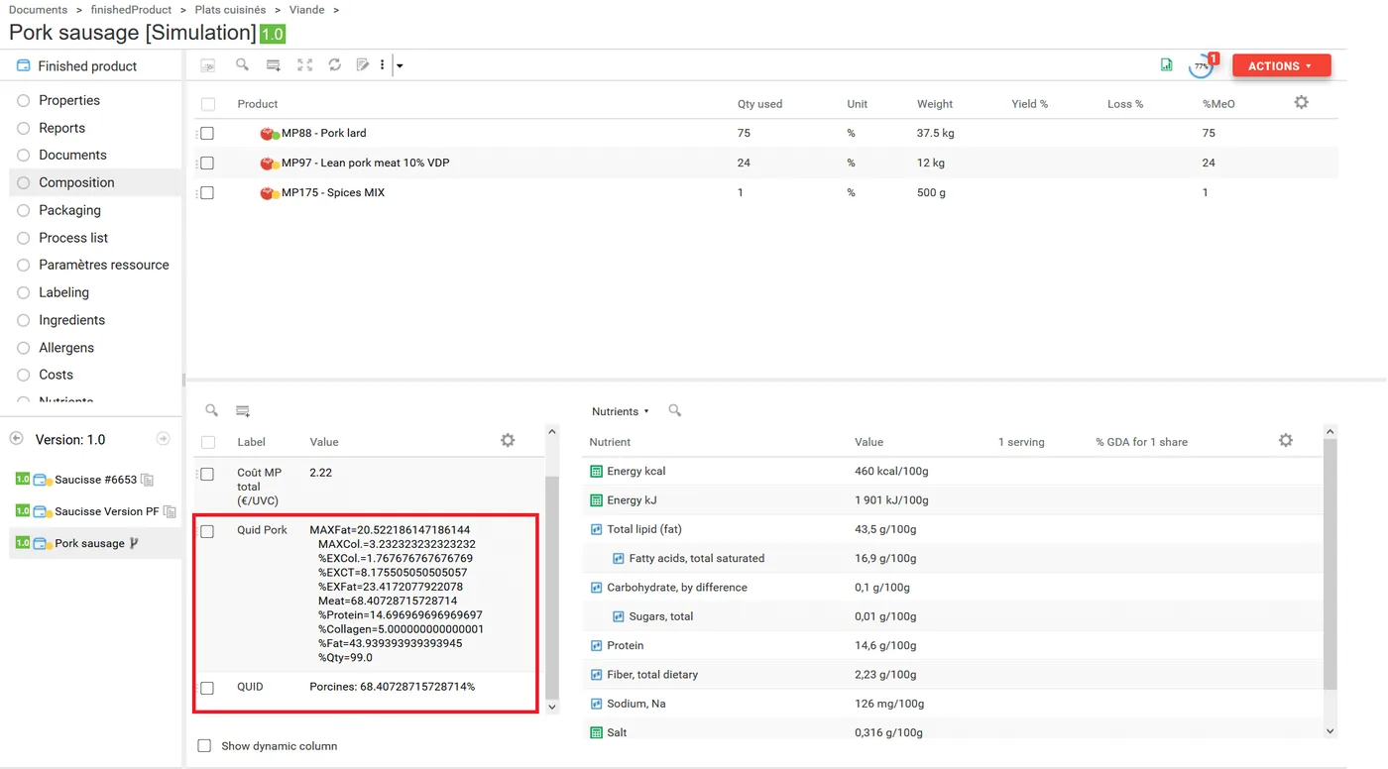Select Labeling in the left sidebar
1388x769 pixels.
[63, 292]
